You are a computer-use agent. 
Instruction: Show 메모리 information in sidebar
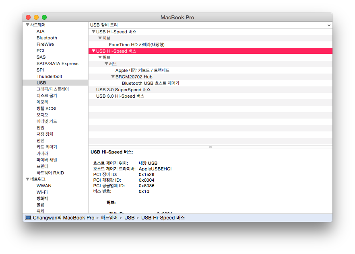click(x=42, y=102)
